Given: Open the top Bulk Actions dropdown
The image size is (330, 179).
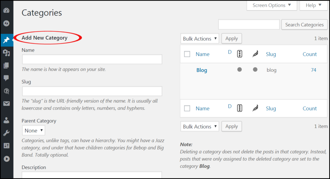Looking at the screenshot, I should pos(199,39).
